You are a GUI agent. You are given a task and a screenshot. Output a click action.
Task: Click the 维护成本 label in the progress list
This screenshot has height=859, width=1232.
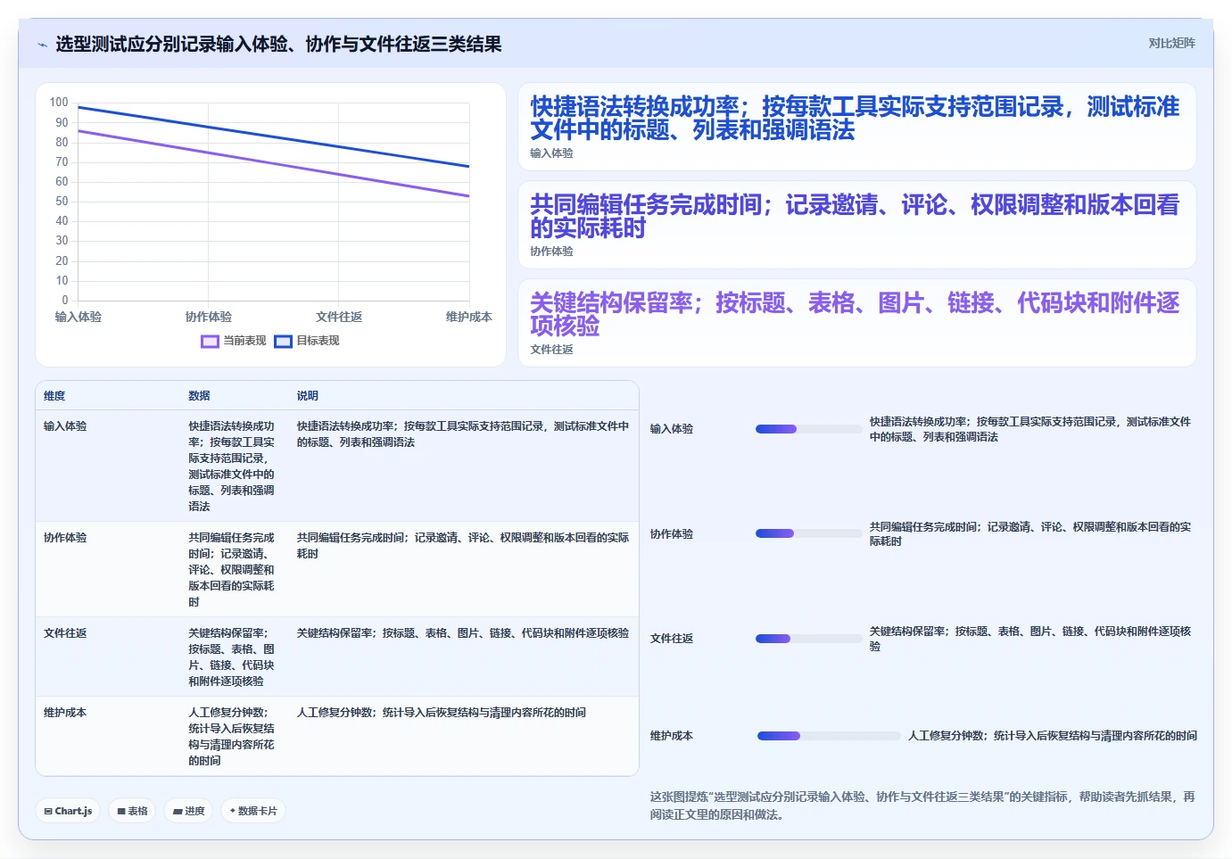click(x=672, y=736)
